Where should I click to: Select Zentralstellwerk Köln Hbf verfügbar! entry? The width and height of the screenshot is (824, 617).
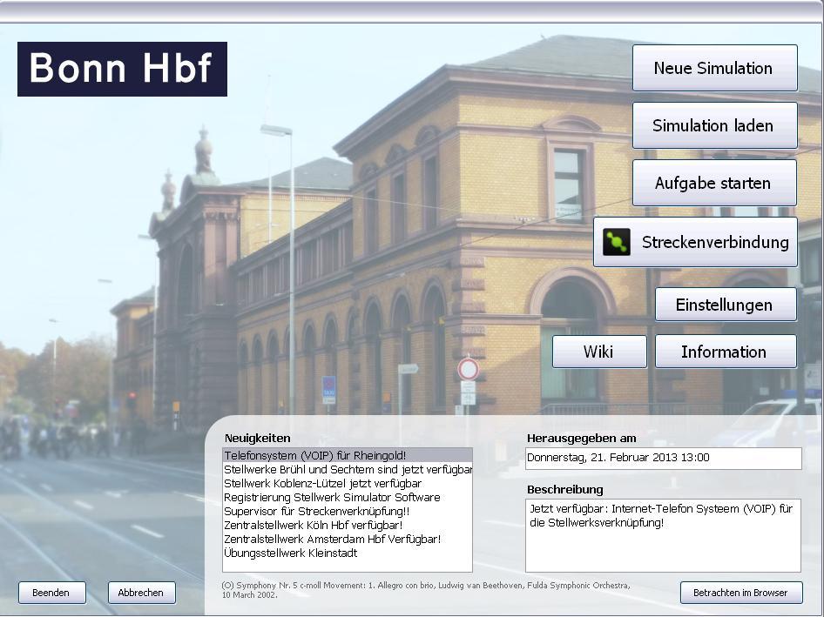click(x=348, y=525)
